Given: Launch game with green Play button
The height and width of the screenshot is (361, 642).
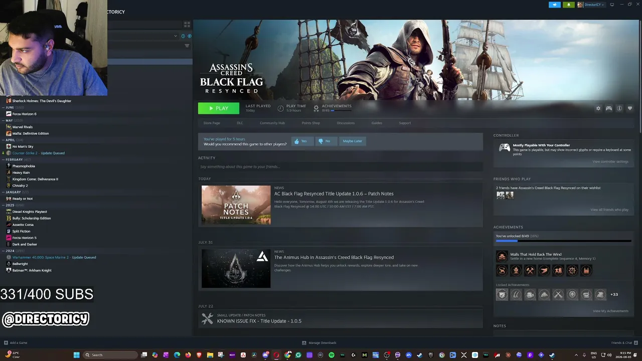Looking at the screenshot, I should point(219,108).
